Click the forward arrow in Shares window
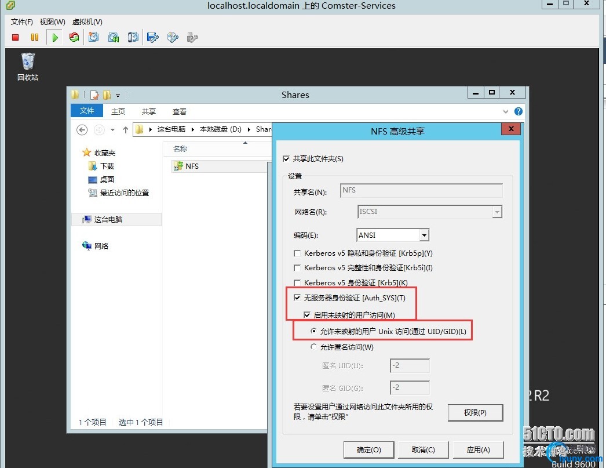The image size is (606, 468). click(99, 129)
